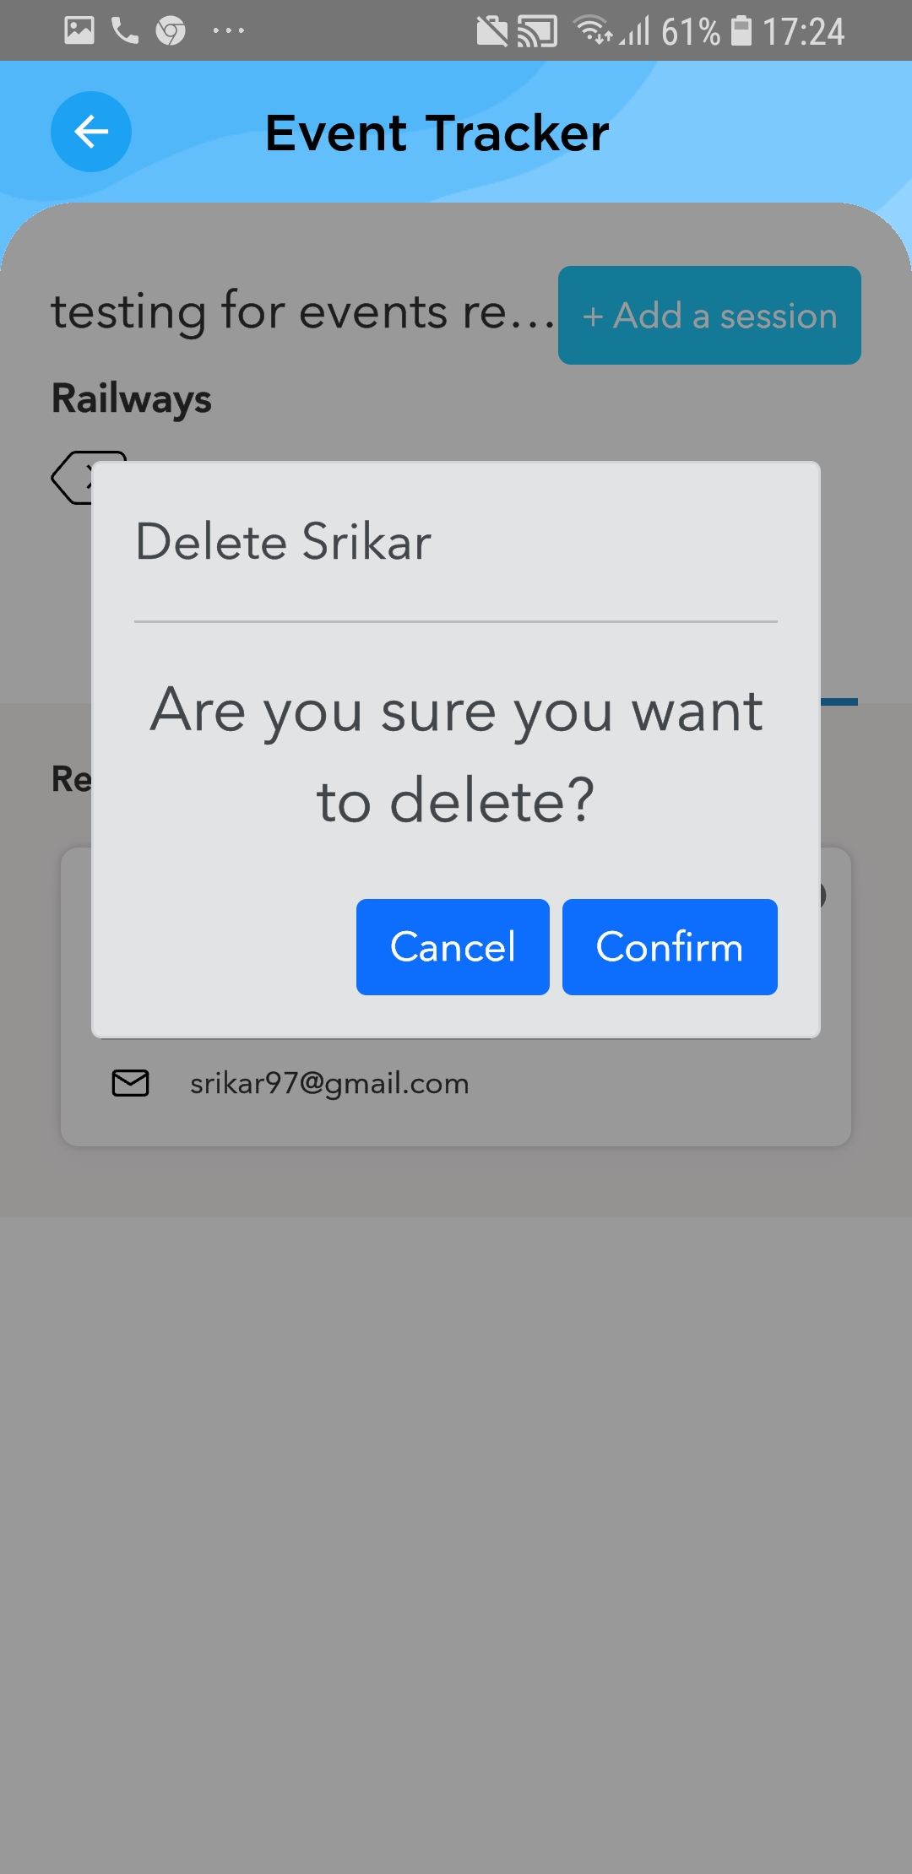
Task: Tap the screen cast status icon
Action: click(538, 32)
